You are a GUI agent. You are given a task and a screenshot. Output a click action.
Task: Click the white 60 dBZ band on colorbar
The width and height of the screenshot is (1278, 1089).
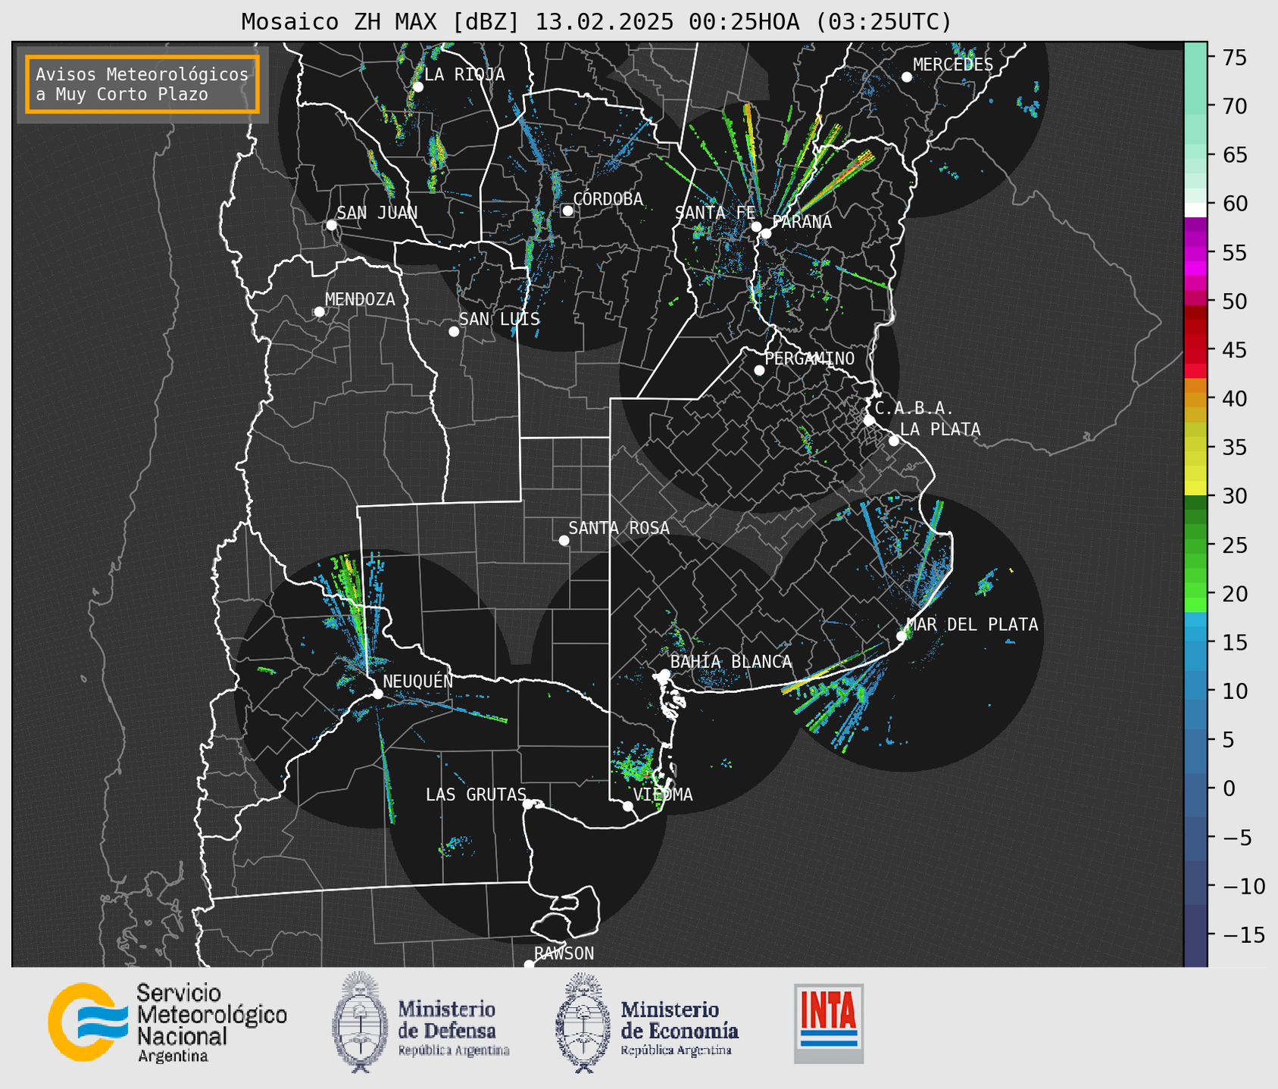coord(1195,209)
